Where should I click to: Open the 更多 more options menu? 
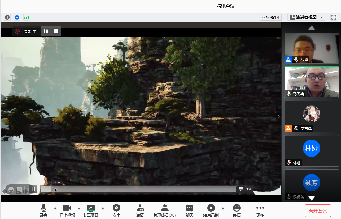(x=260, y=211)
